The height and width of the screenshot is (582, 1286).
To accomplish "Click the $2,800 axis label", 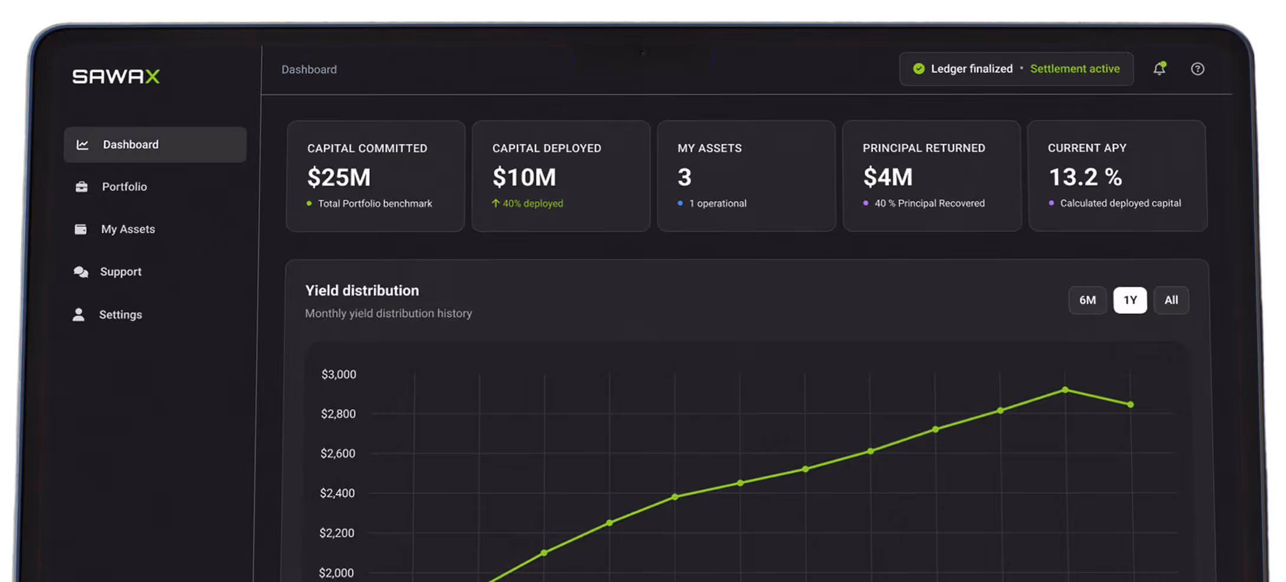I will [338, 414].
